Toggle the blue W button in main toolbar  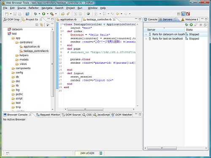[x=27, y=14]
